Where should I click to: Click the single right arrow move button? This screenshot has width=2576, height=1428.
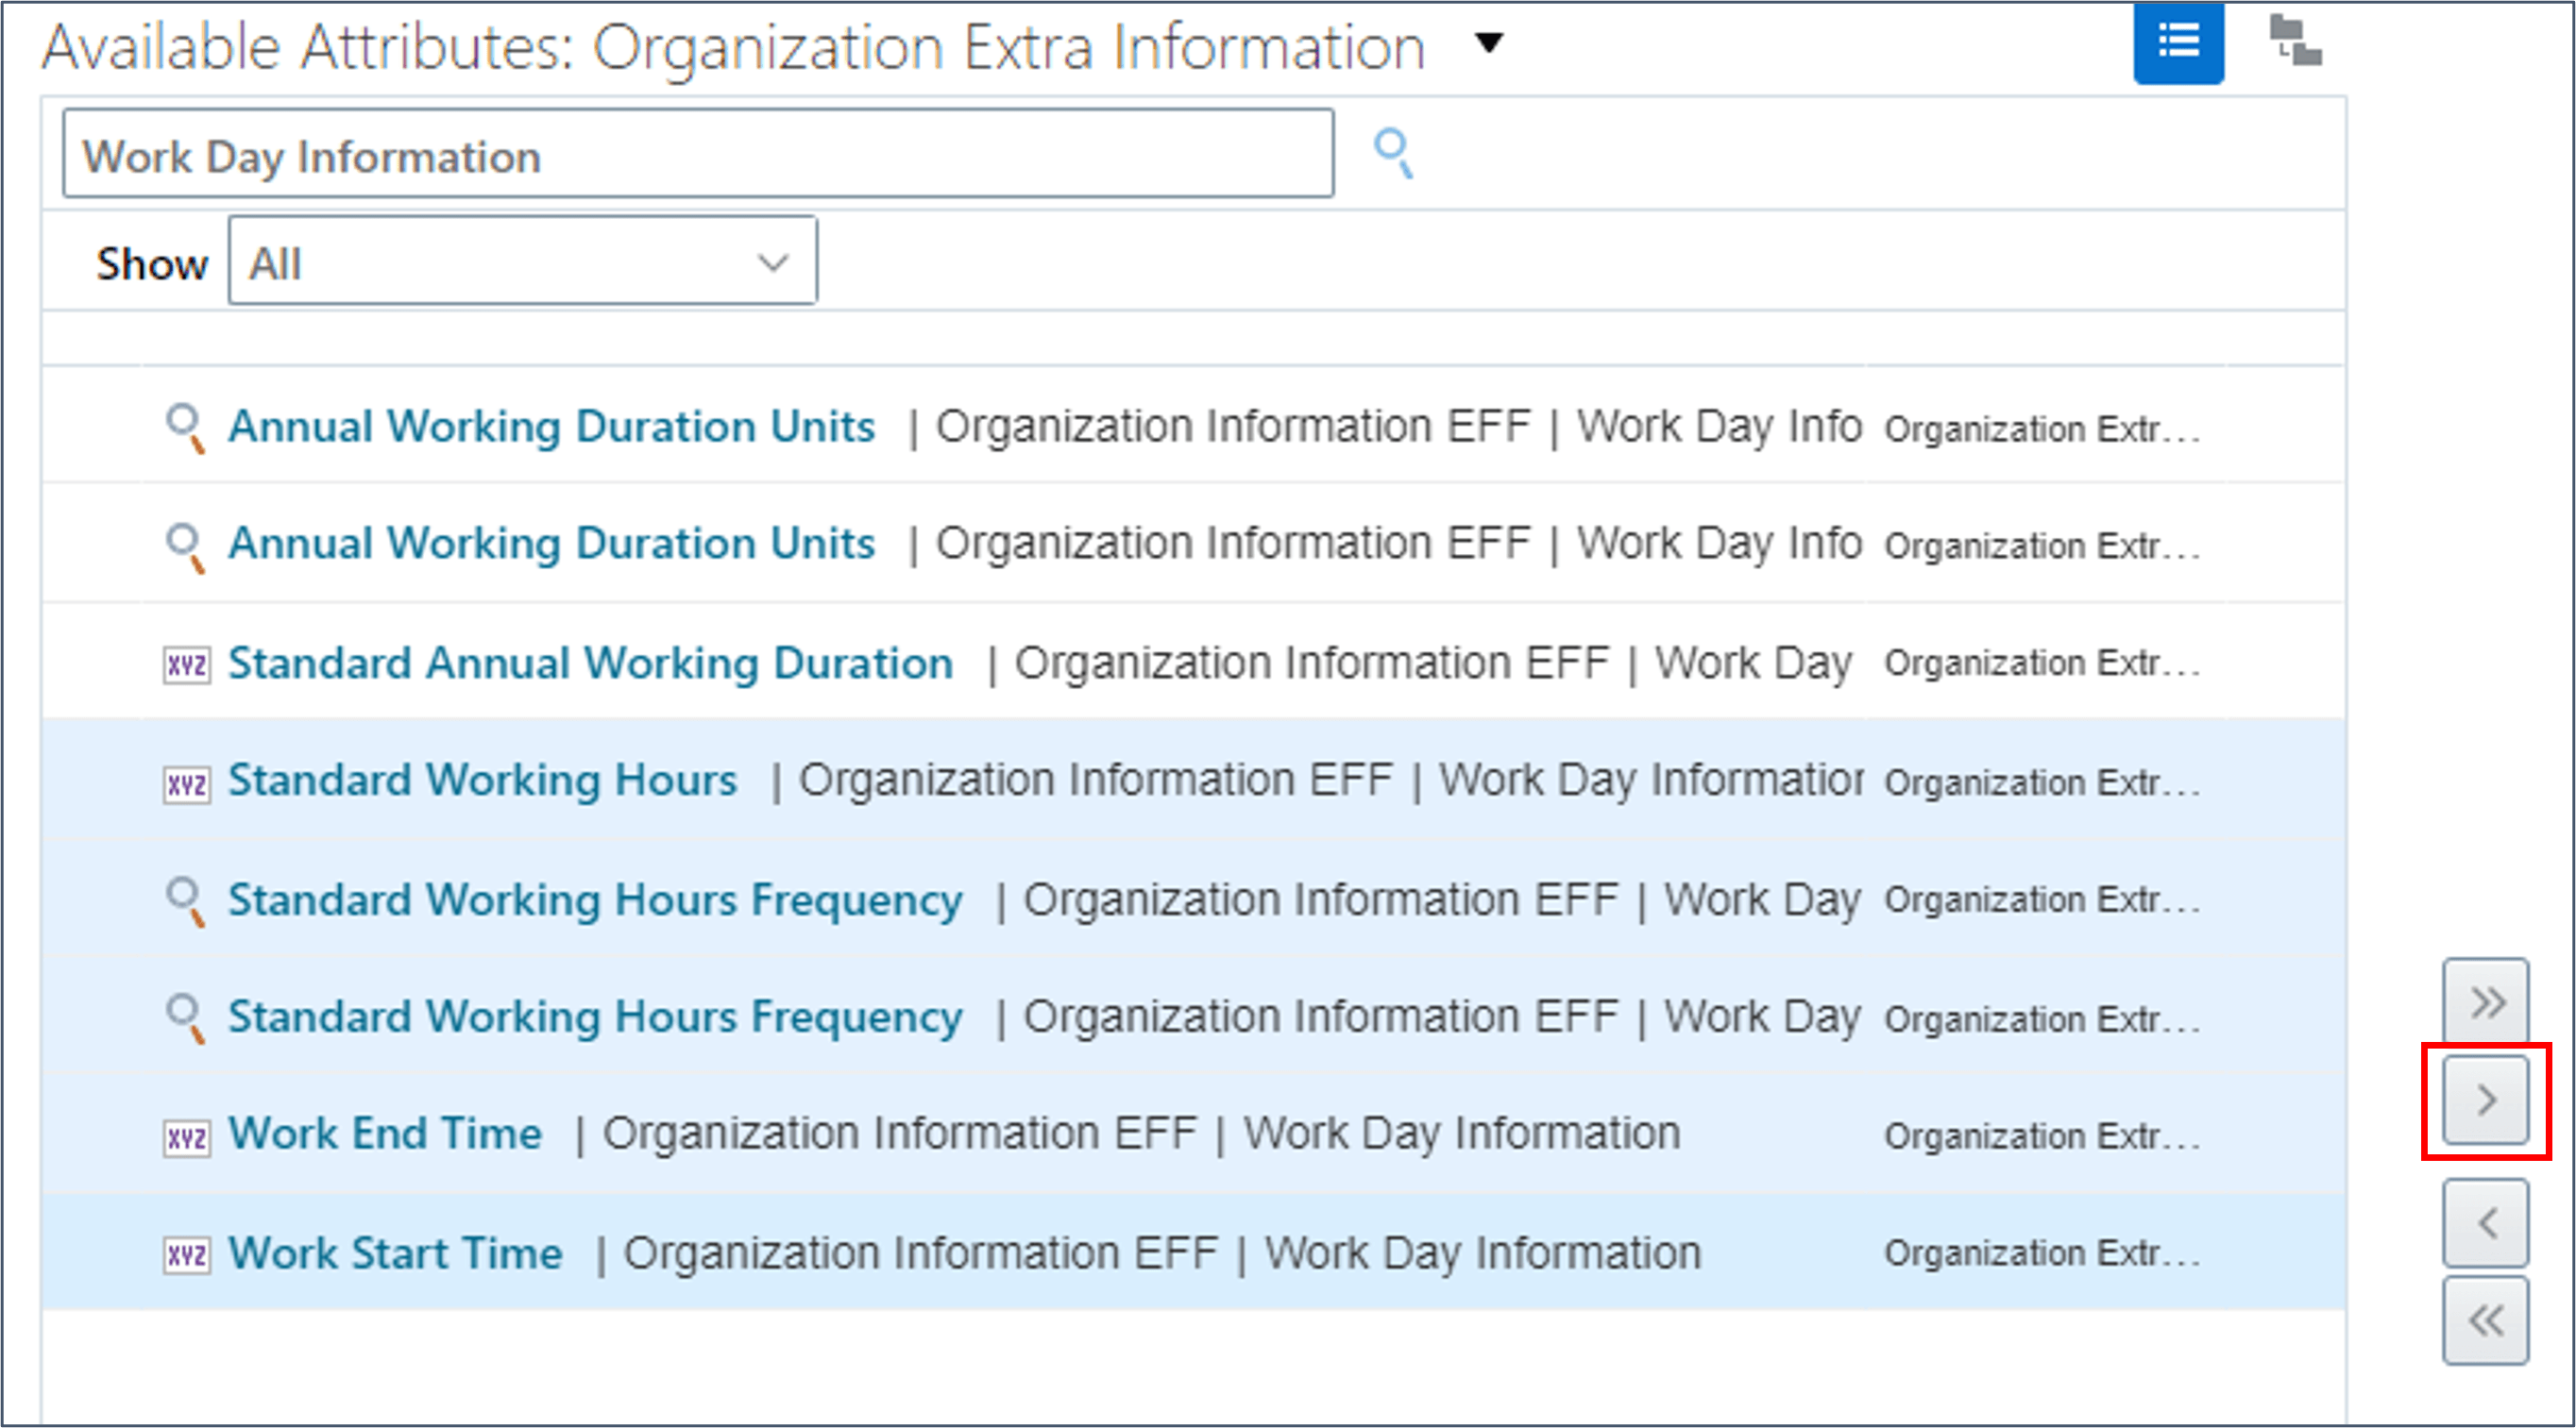2485,1100
